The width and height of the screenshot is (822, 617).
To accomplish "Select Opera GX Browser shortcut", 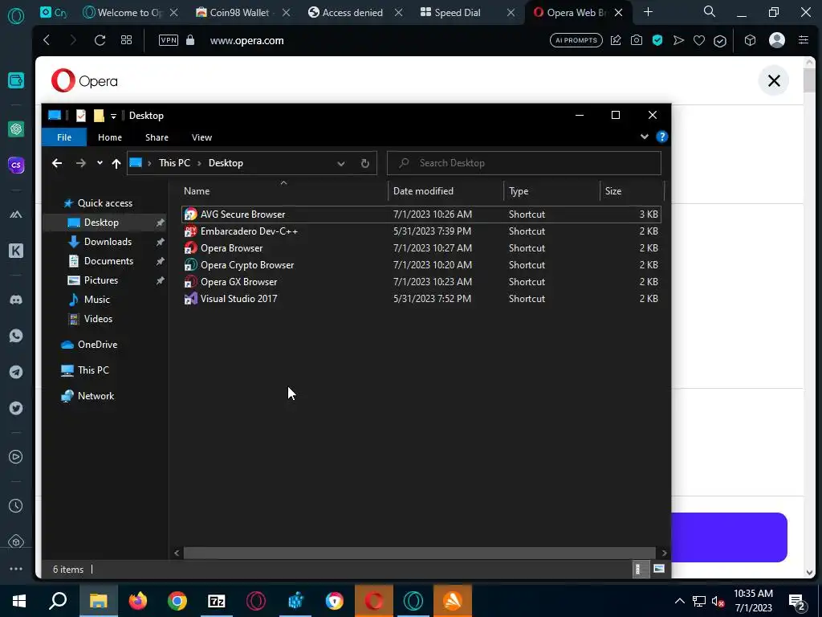I will tap(421, 282).
